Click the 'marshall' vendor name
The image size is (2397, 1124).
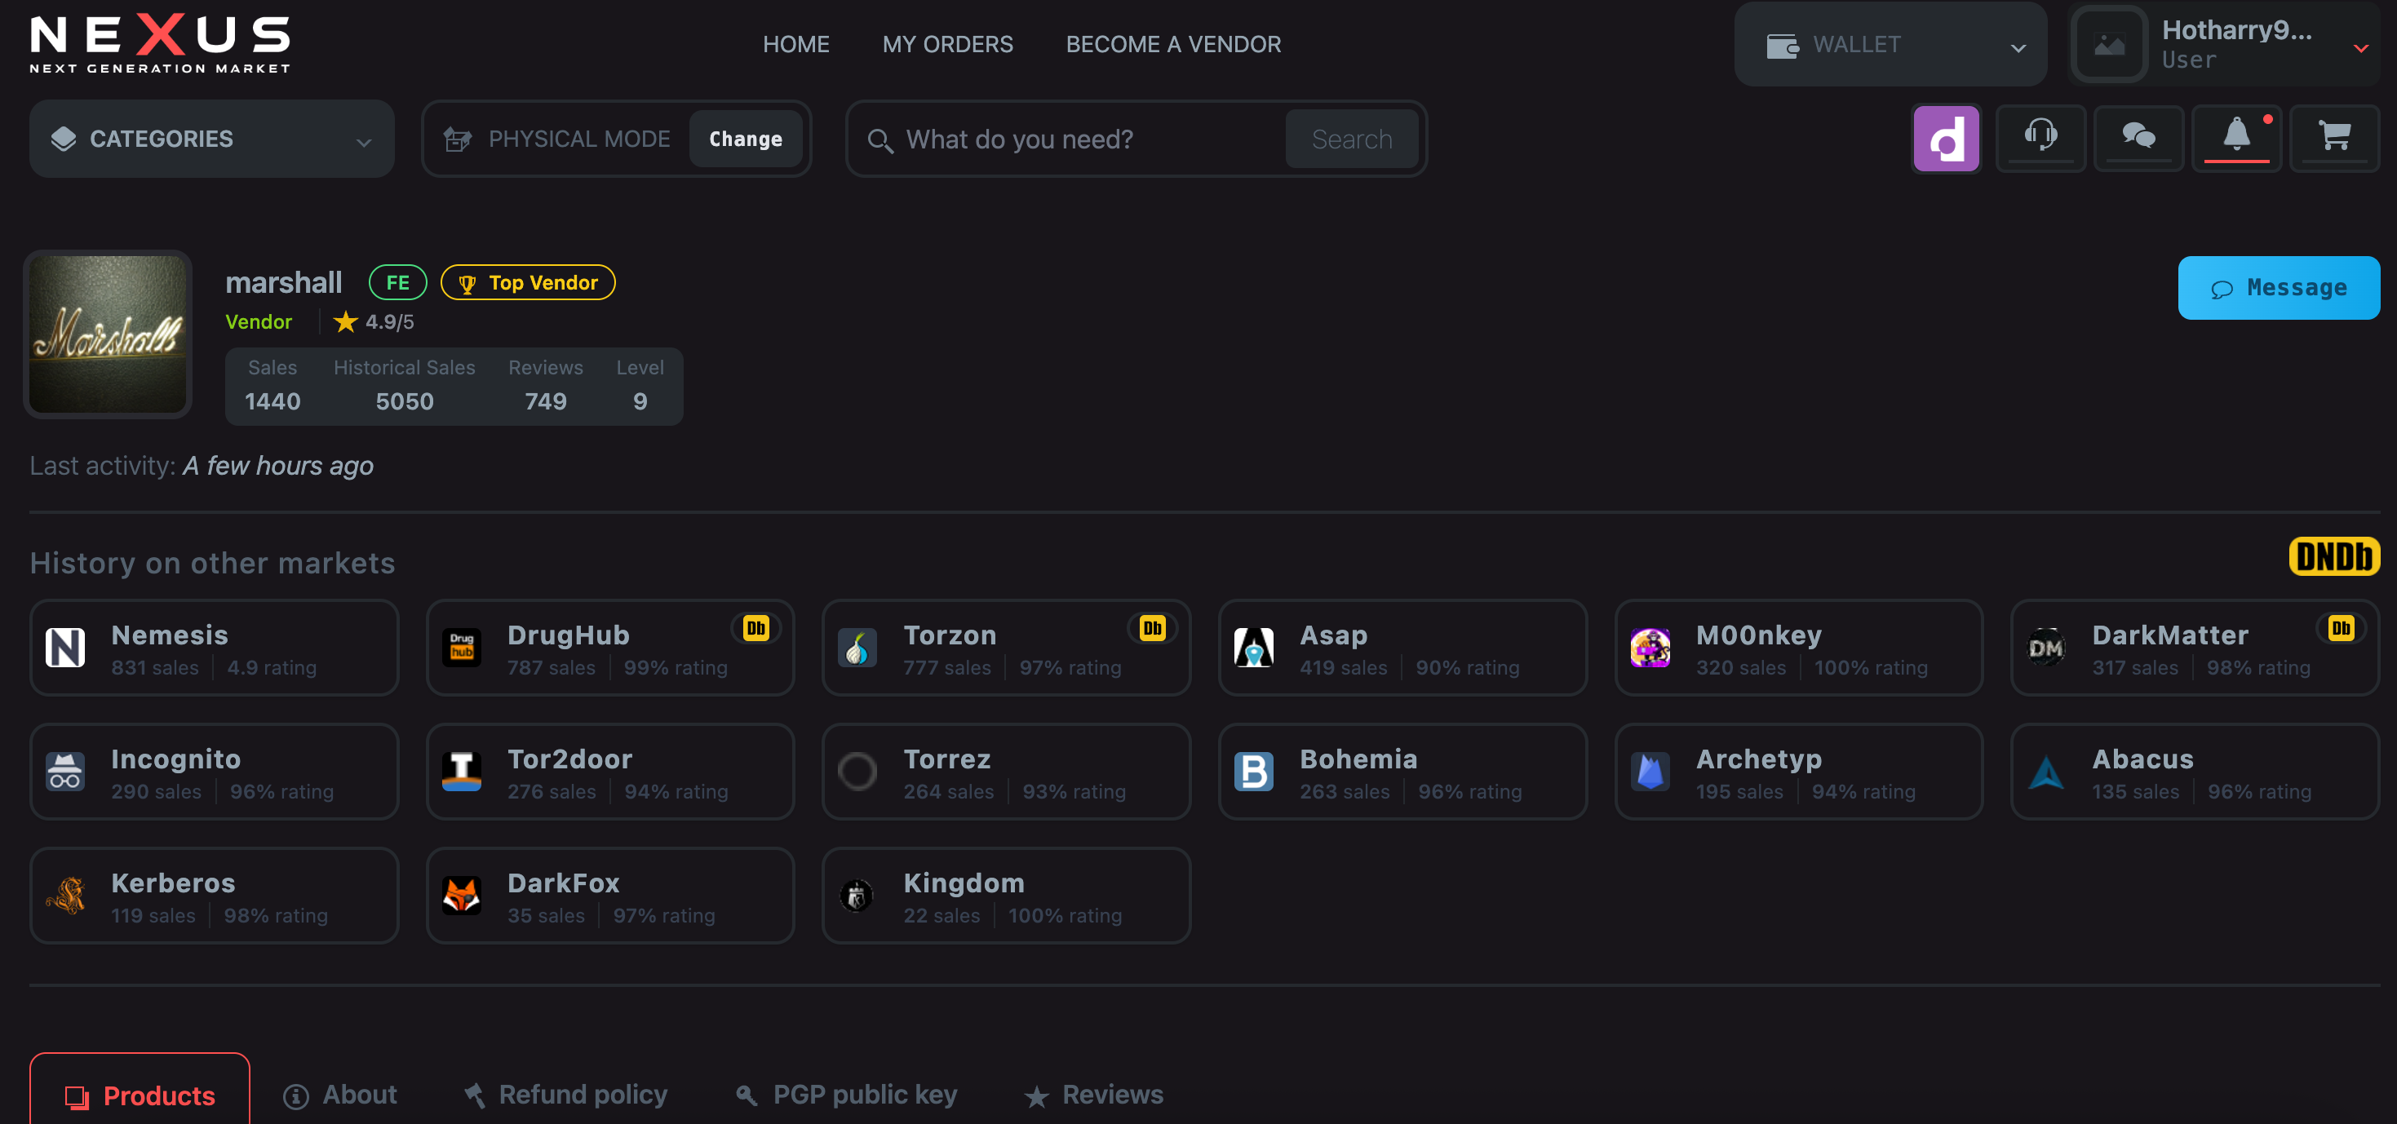283,282
